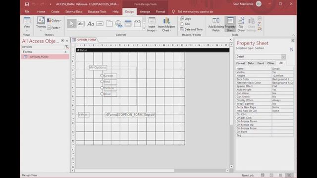Pick the Option Group (XYZ) control
This screenshot has height=178, width=317.
[x=137, y=23]
